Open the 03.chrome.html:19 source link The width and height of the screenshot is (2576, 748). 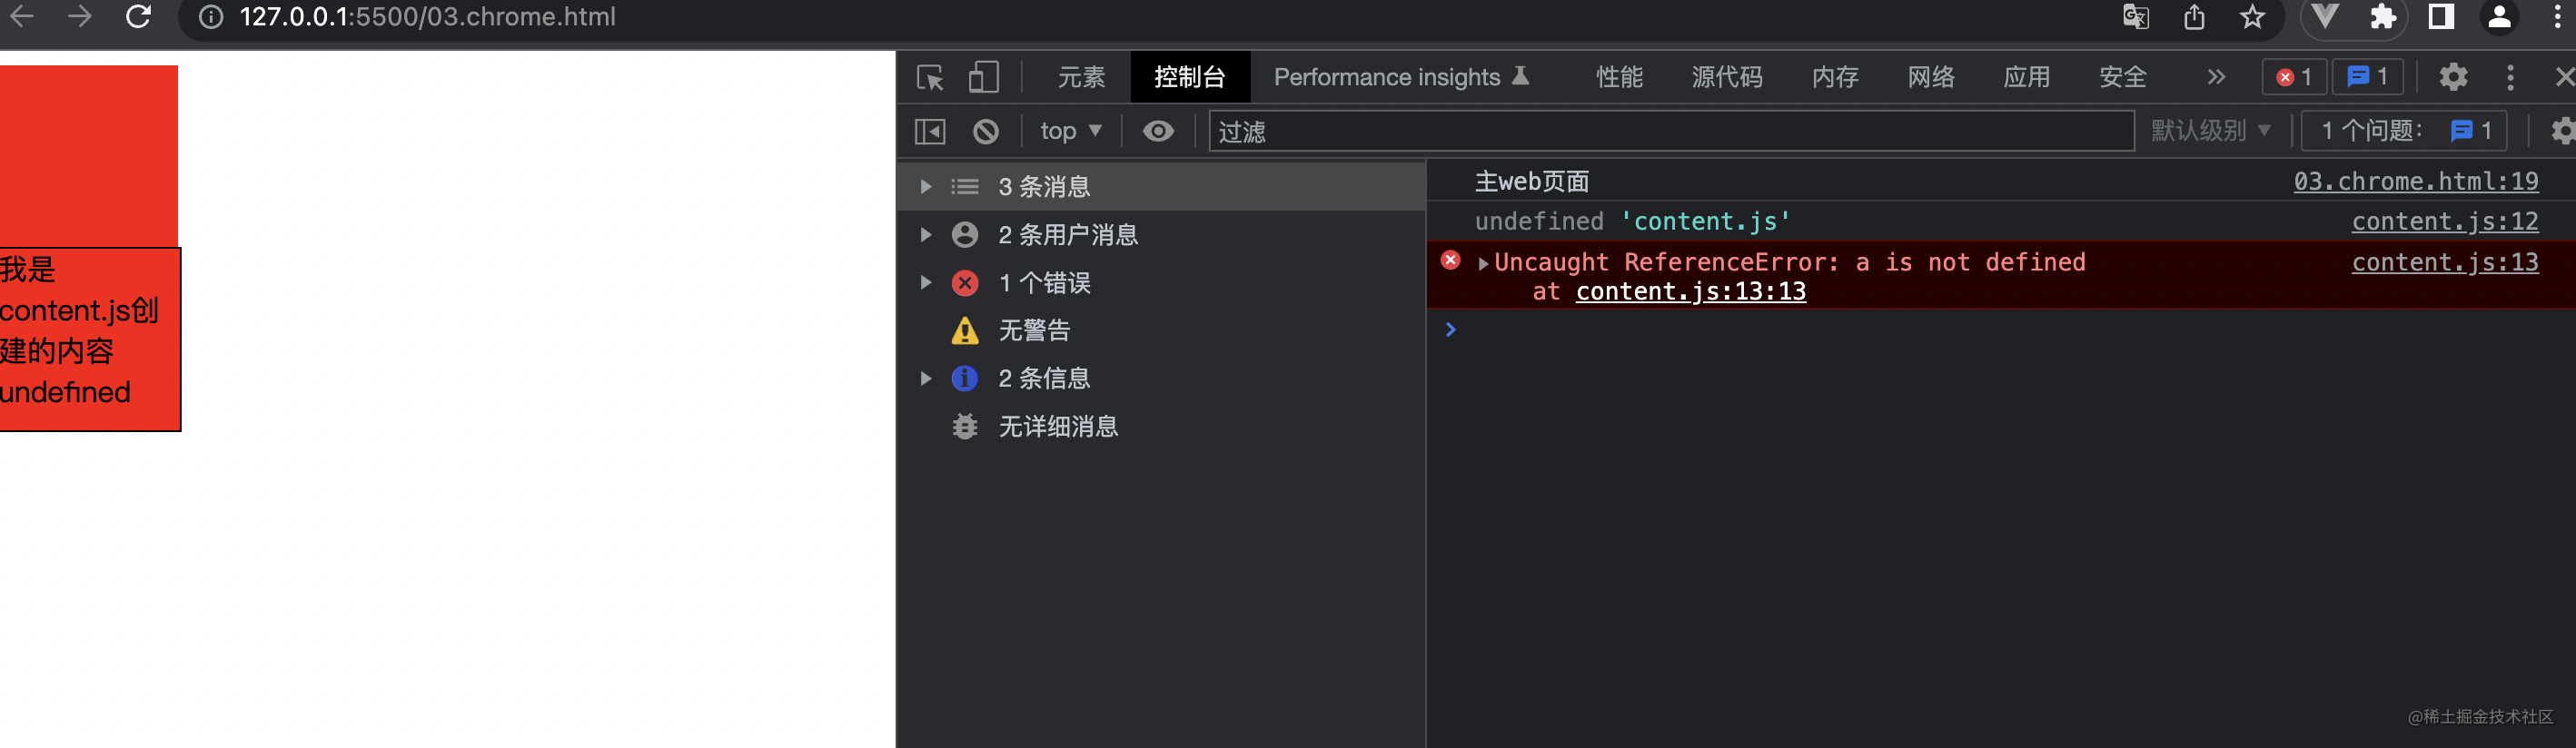click(2415, 181)
